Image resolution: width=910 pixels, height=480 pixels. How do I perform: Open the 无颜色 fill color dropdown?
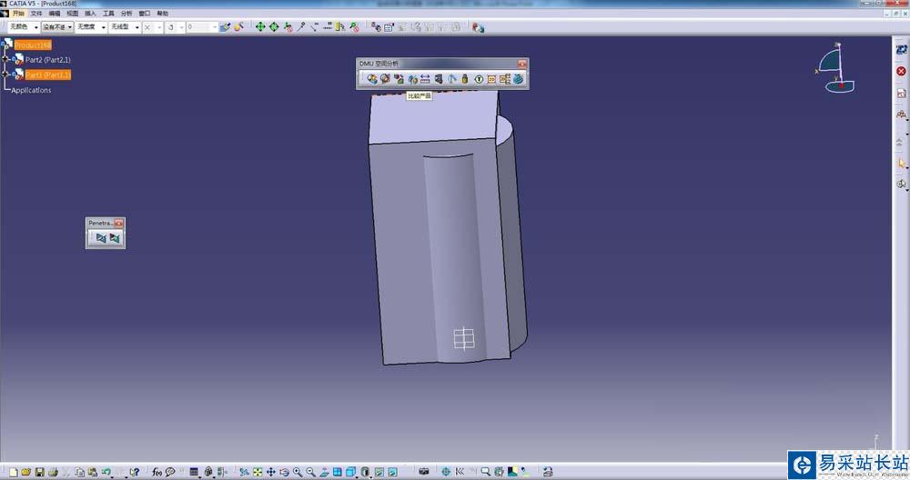coord(24,26)
